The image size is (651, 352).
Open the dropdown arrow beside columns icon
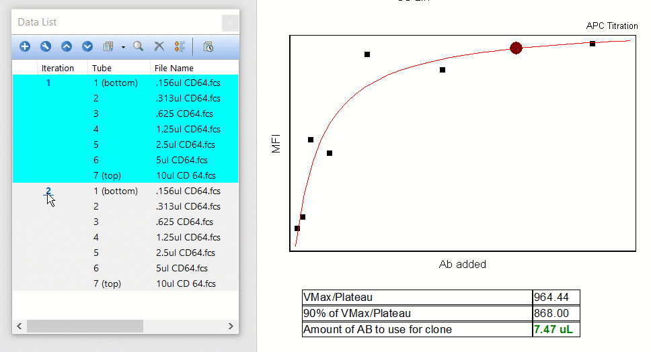pos(123,47)
